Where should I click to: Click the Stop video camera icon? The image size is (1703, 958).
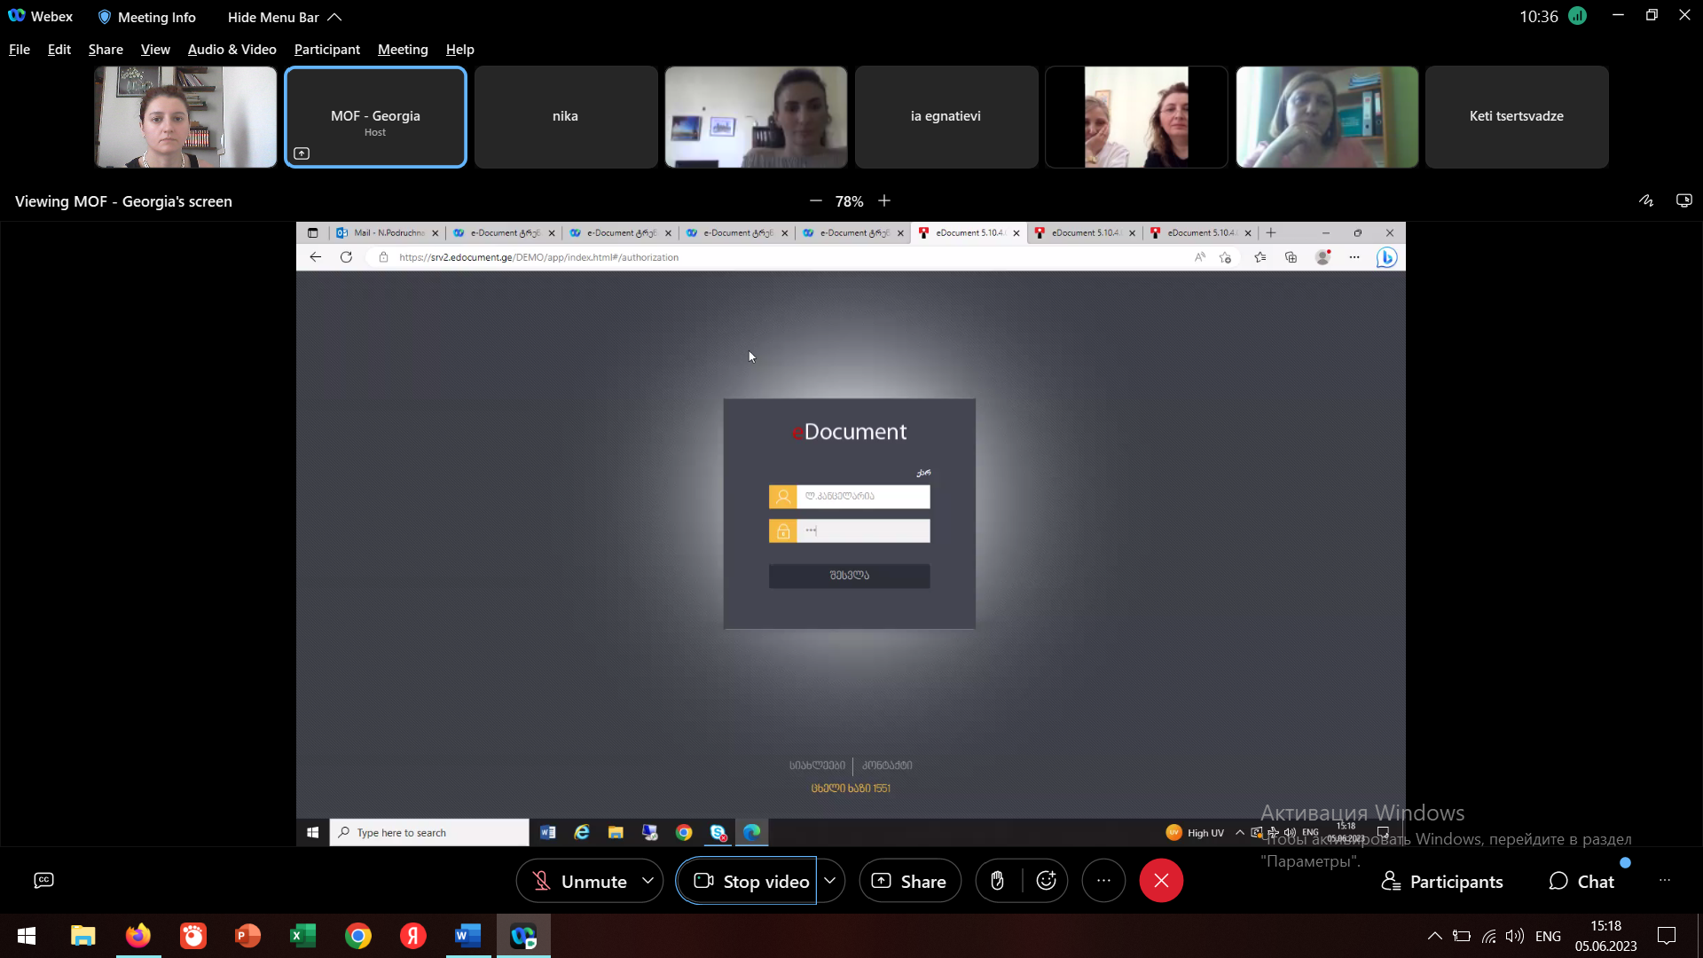pyautogui.click(x=703, y=881)
